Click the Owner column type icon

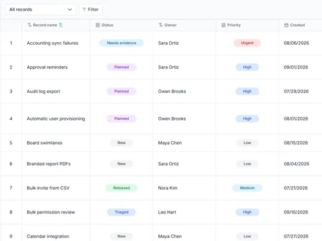tap(160, 25)
